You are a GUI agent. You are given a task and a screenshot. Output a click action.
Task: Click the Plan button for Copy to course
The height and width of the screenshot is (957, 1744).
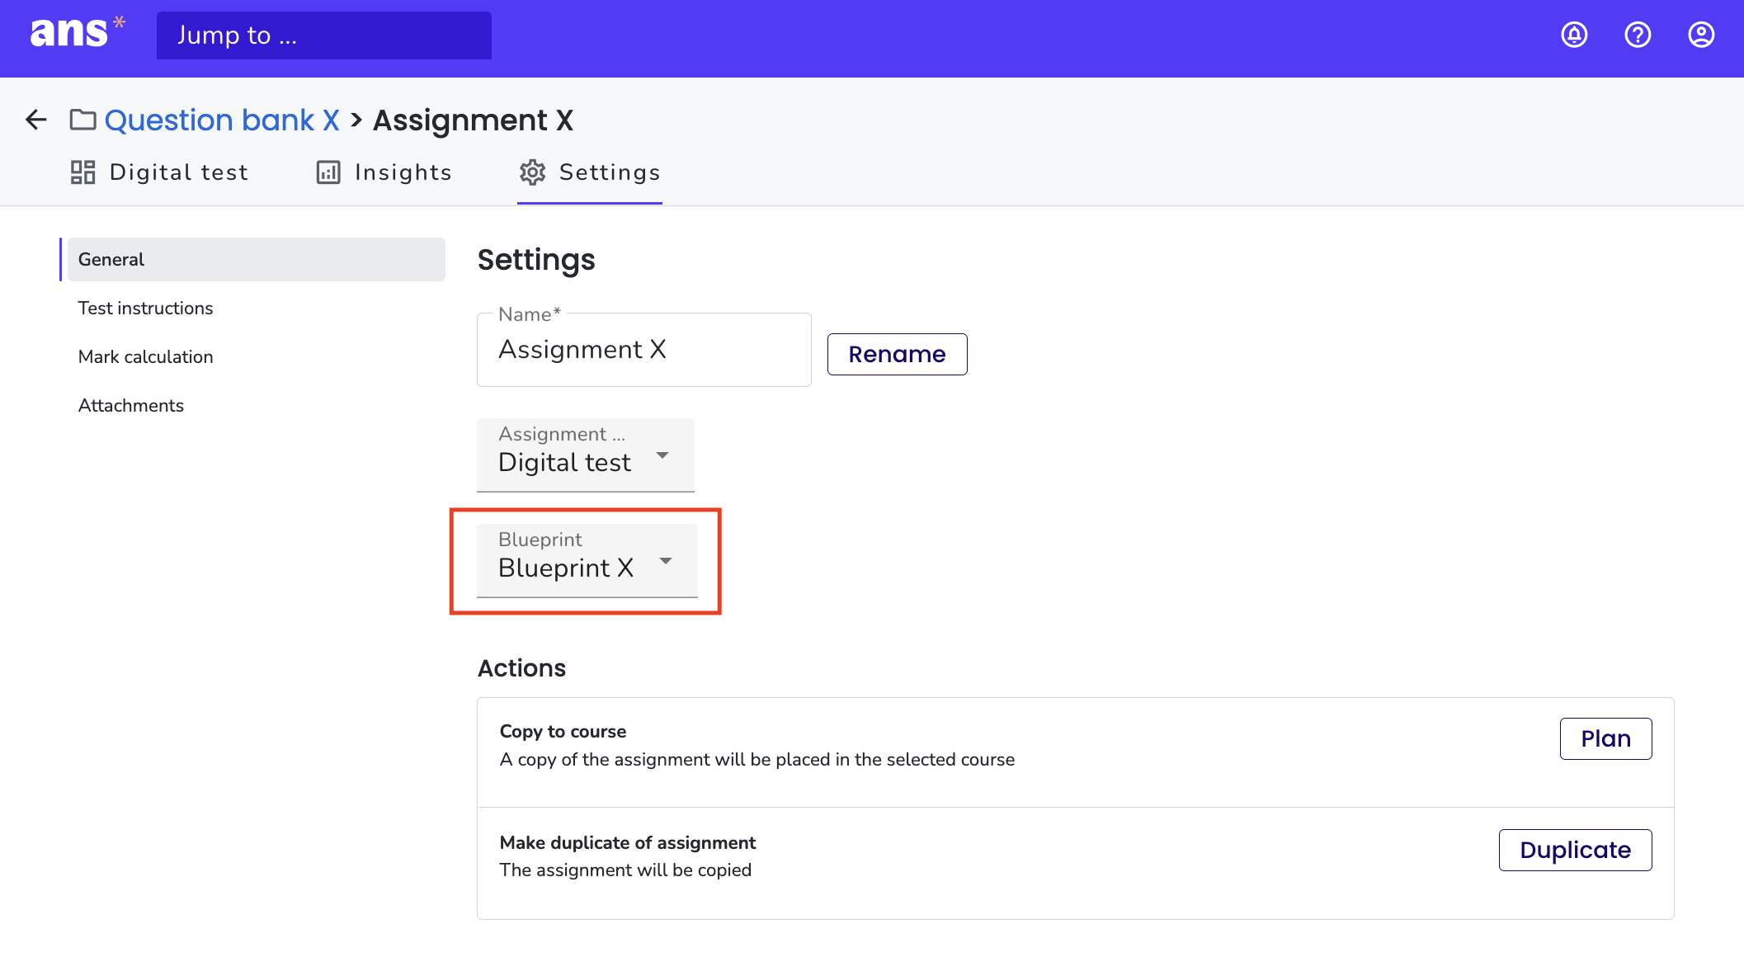[x=1605, y=738]
